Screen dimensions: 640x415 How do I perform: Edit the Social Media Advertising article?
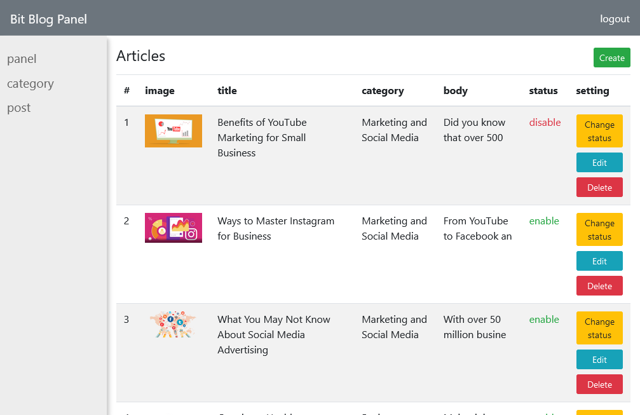tap(599, 360)
